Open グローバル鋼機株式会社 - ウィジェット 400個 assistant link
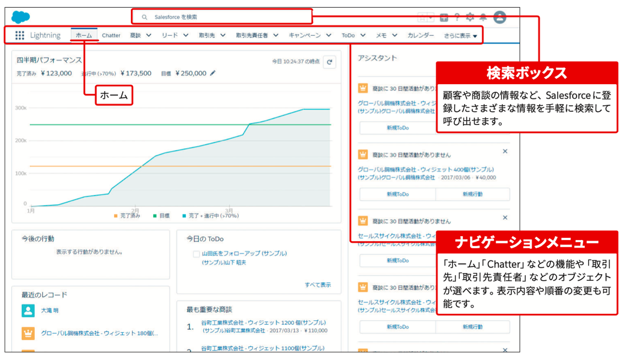The image size is (632, 360). (426, 170)
